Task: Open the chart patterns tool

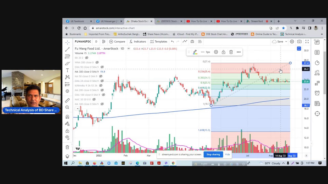Action: (67, 77)
